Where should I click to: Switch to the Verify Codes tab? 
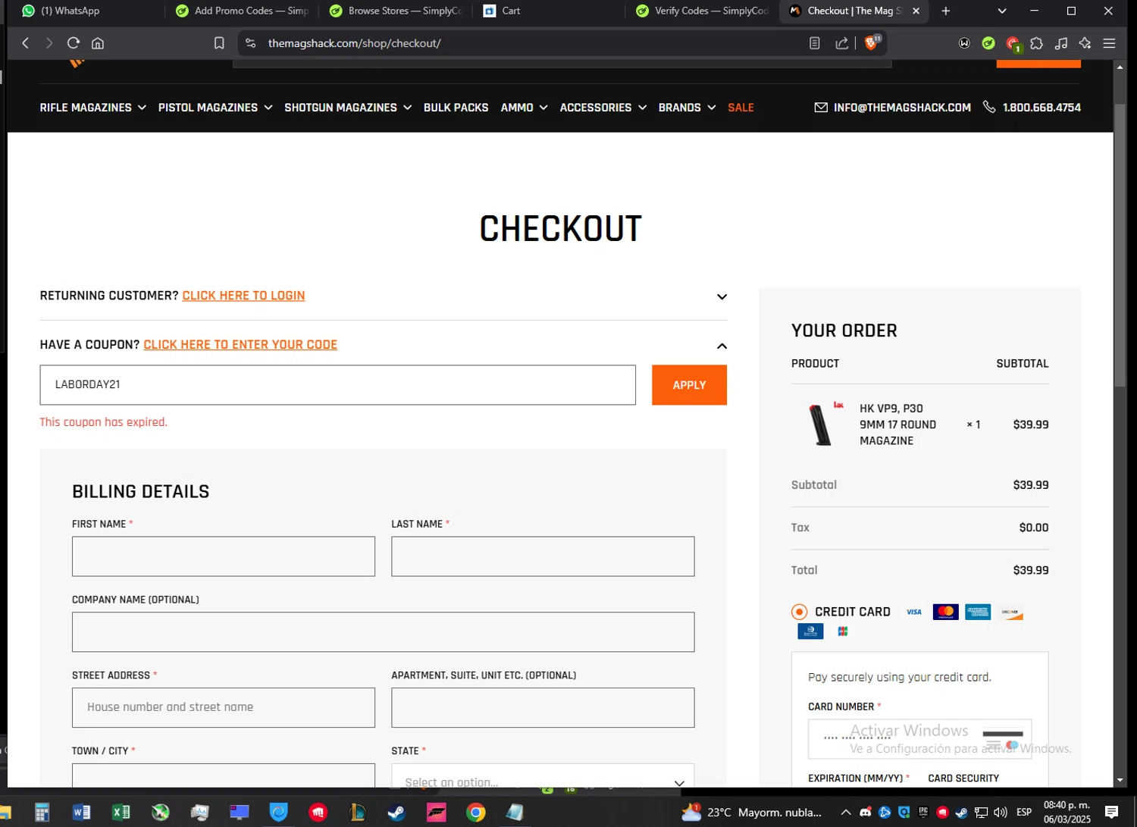(703, 11)
